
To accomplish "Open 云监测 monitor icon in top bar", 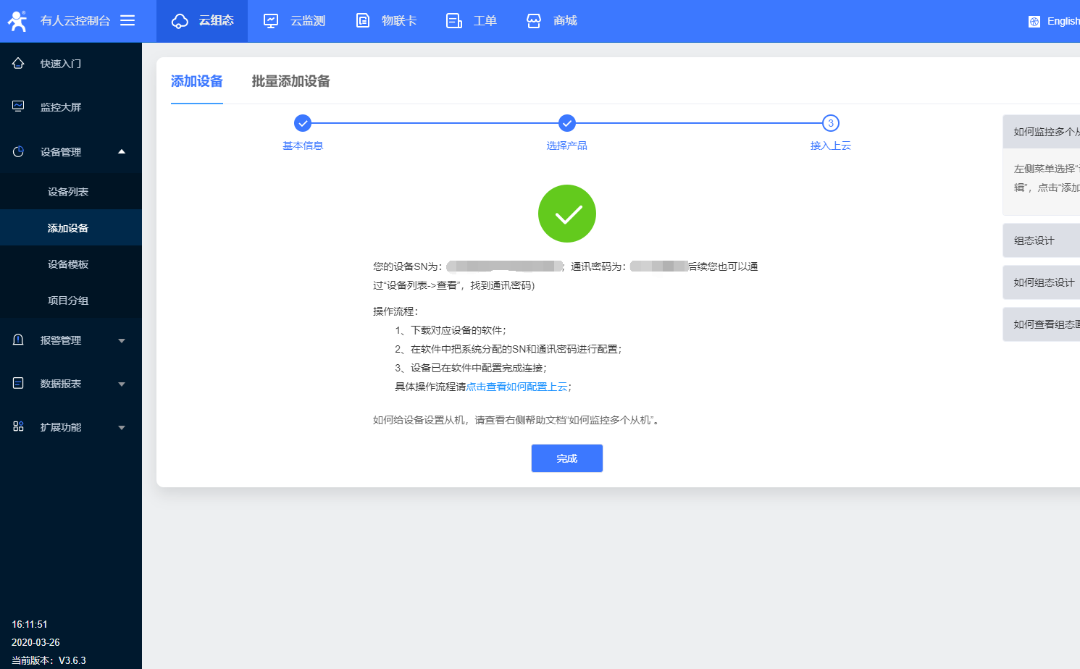I will click(x=271, y=21).
